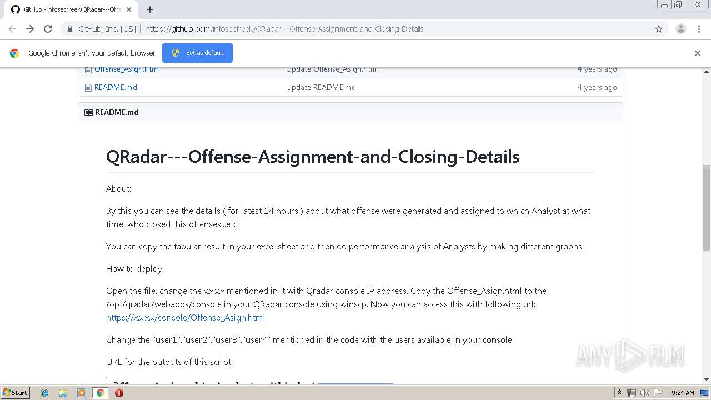Screen dimensions: 711x400
Task: Bookmark this page with the star
Action: point(659,29)
